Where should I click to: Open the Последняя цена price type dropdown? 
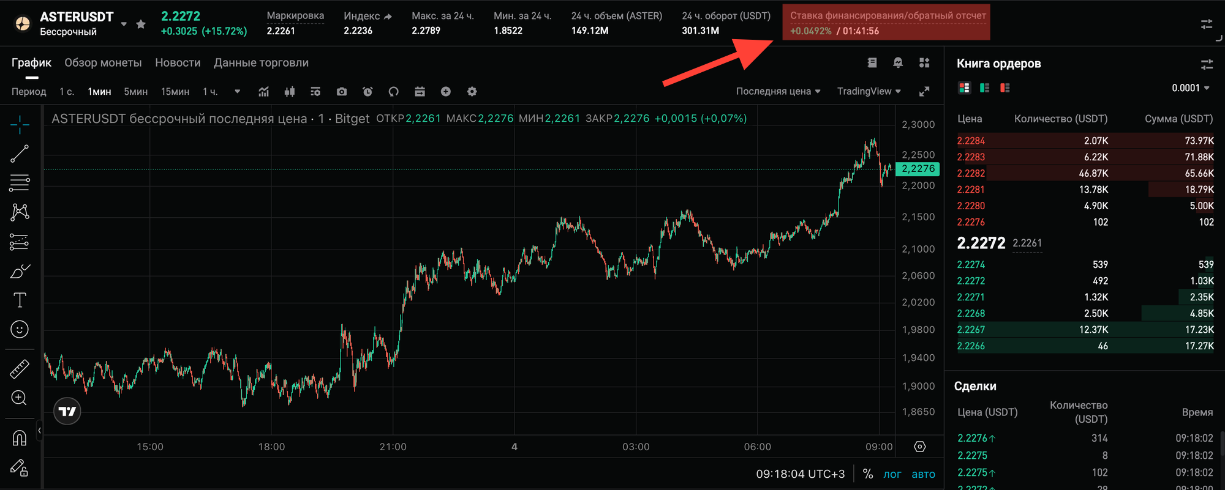778,91
